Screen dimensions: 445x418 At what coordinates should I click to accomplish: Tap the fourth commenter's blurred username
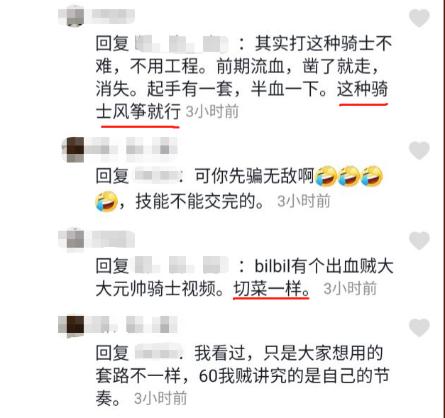[131, 325]
